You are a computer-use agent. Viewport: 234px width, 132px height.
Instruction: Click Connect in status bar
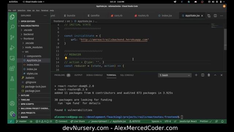tap(61, 121)
